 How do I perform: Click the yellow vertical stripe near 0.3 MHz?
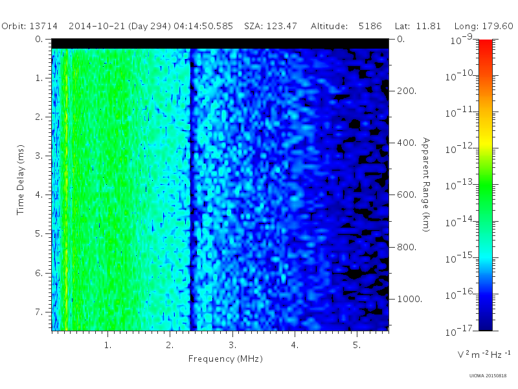coord(66,189)
